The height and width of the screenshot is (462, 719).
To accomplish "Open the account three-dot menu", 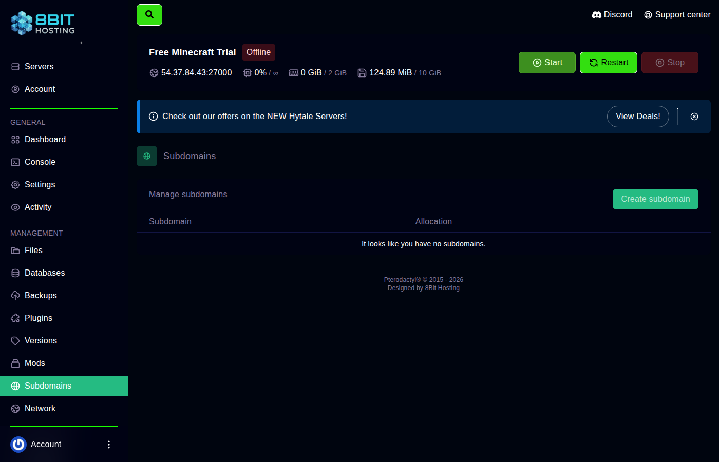I will [109, 445].
